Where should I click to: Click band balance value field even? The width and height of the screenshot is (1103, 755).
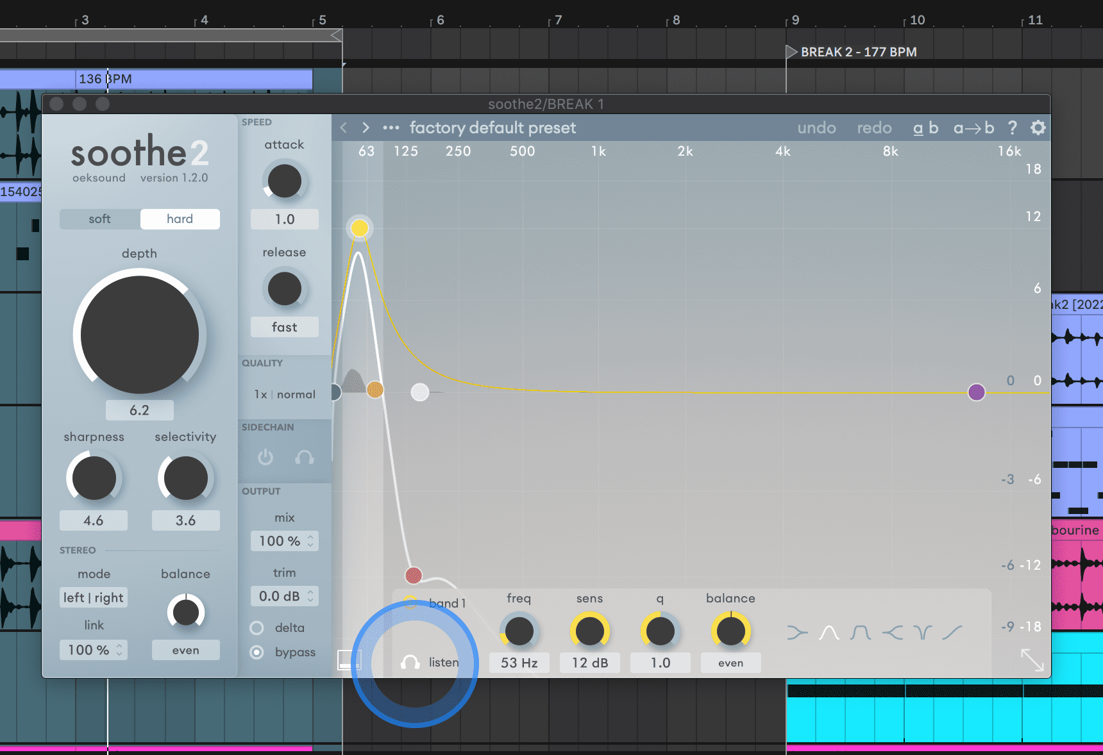[731, 663]
